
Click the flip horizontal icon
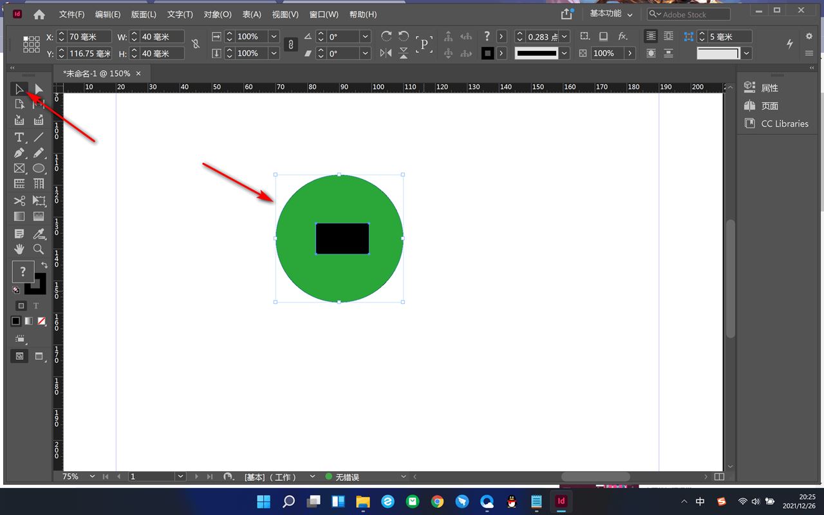point(386,53)
